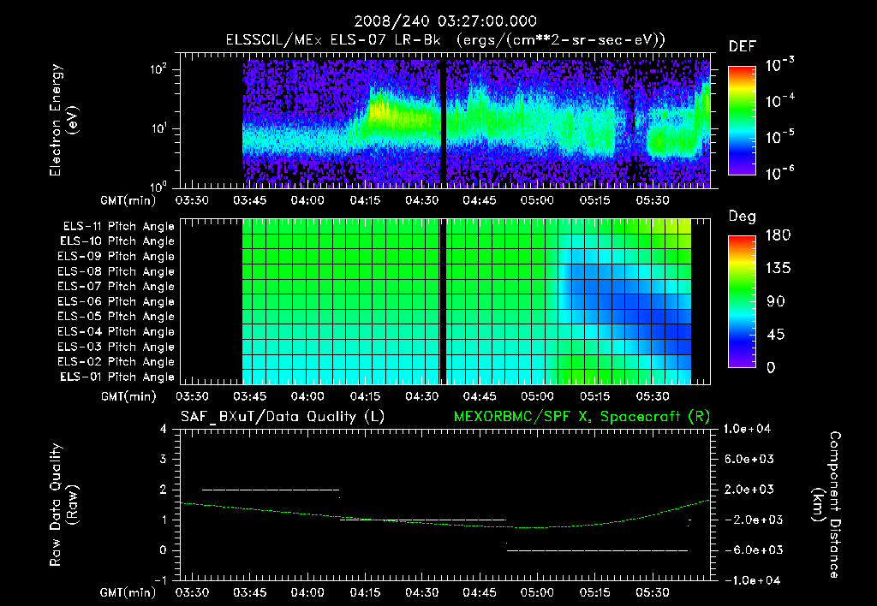Click the 2 tick on Raw Data Quality axis
877x606 pixels.
[164, 490]
